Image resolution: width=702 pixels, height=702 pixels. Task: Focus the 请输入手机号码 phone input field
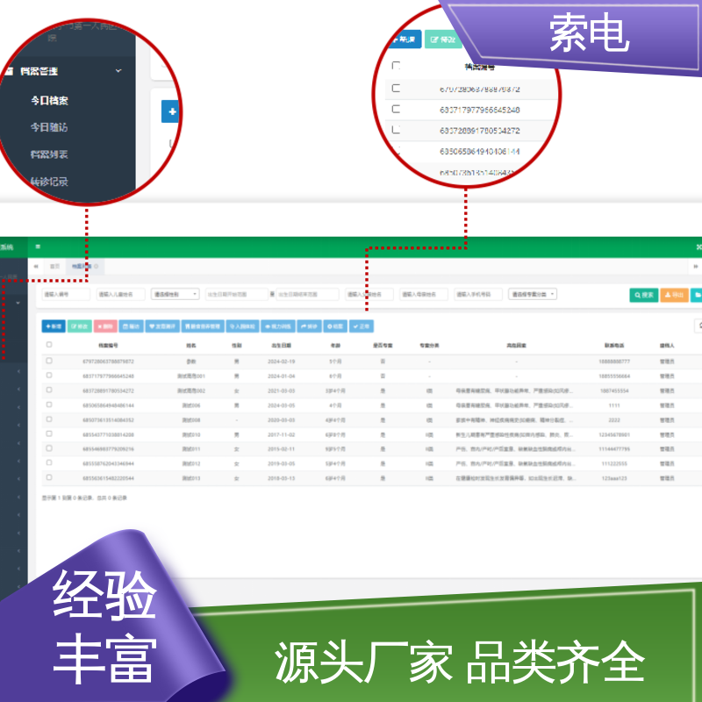(478, 294)
